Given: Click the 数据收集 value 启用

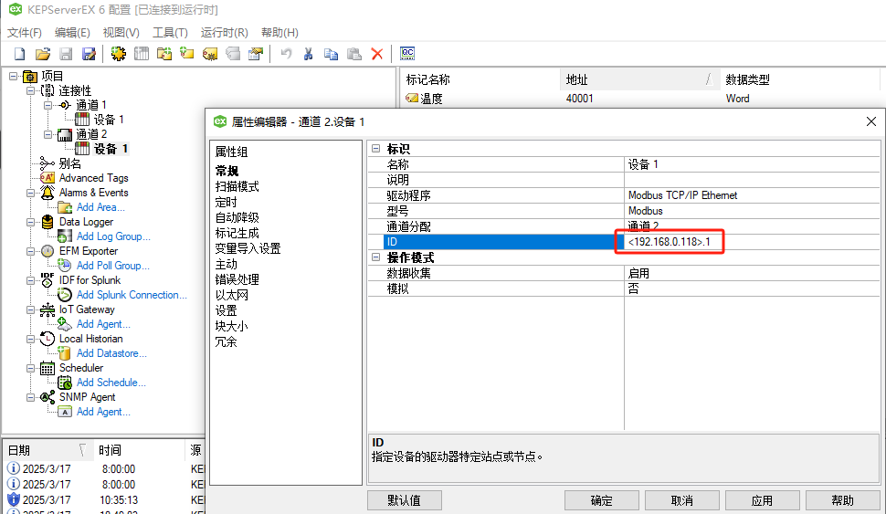Looking at the screenshot, I should tap(752, 273).
